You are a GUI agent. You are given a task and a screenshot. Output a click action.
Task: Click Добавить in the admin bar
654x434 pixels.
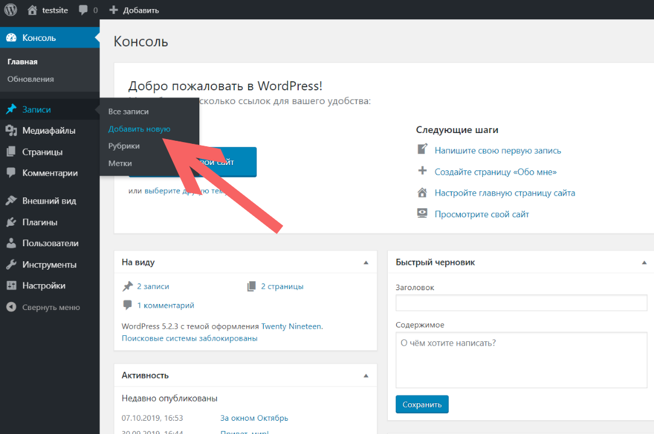(141, 10)
